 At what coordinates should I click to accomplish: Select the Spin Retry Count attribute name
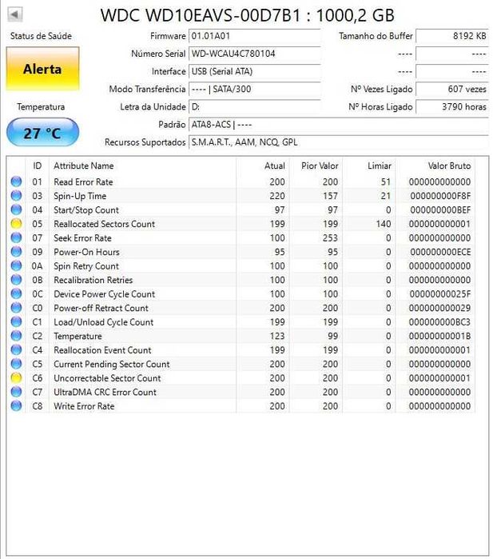[86, 266]
